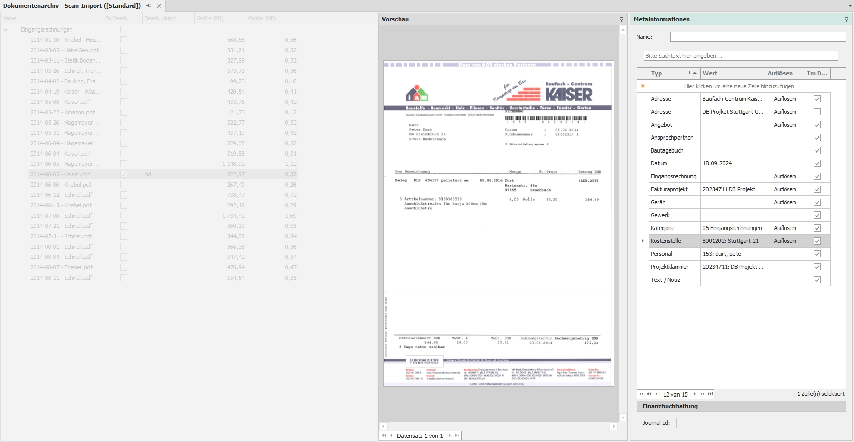Click Auflösen for Kategorie row
The image size is (854, 442).
785,228
